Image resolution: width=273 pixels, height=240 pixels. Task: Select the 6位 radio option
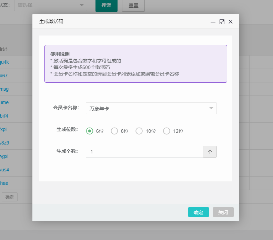[x=90, y=131]
